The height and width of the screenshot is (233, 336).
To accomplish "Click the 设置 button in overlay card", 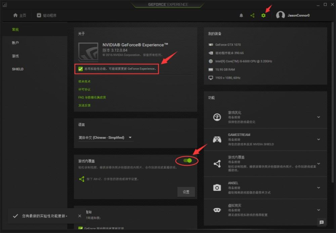I will click(x=186, y=192).
